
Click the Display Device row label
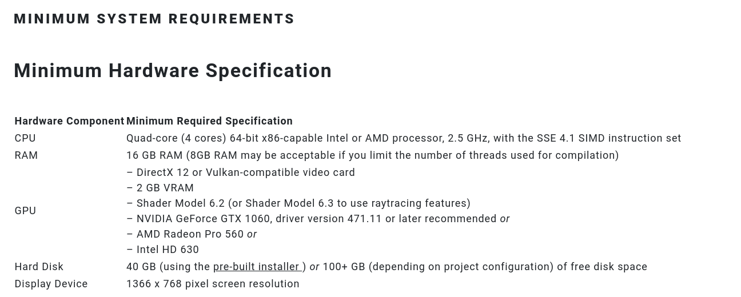pos(51,284)
